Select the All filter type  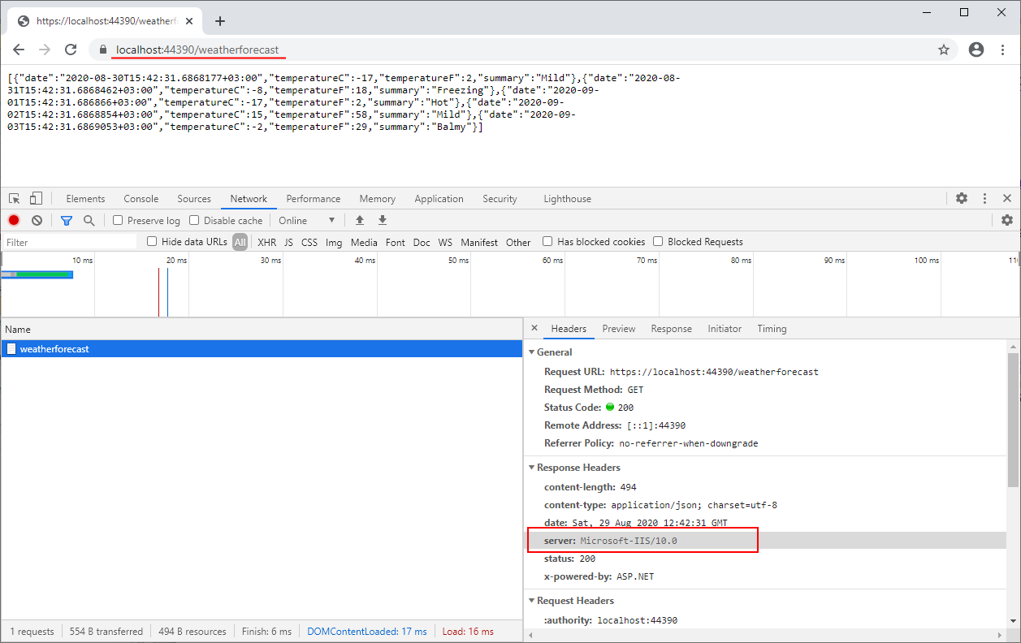click(240, 242)
